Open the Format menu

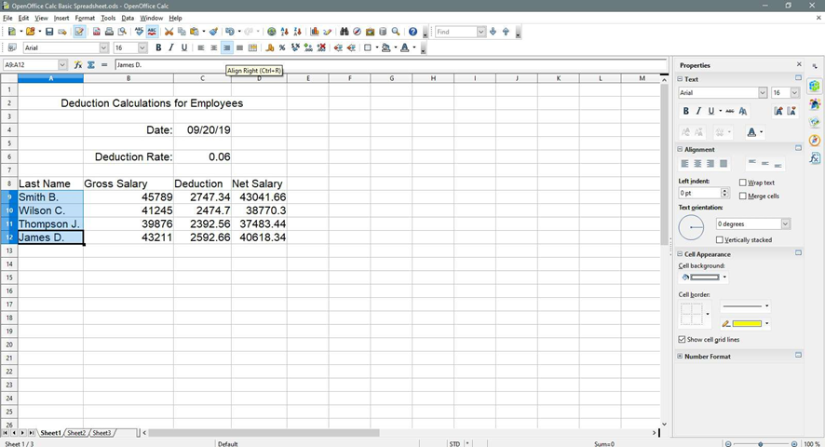click(85, 18)
